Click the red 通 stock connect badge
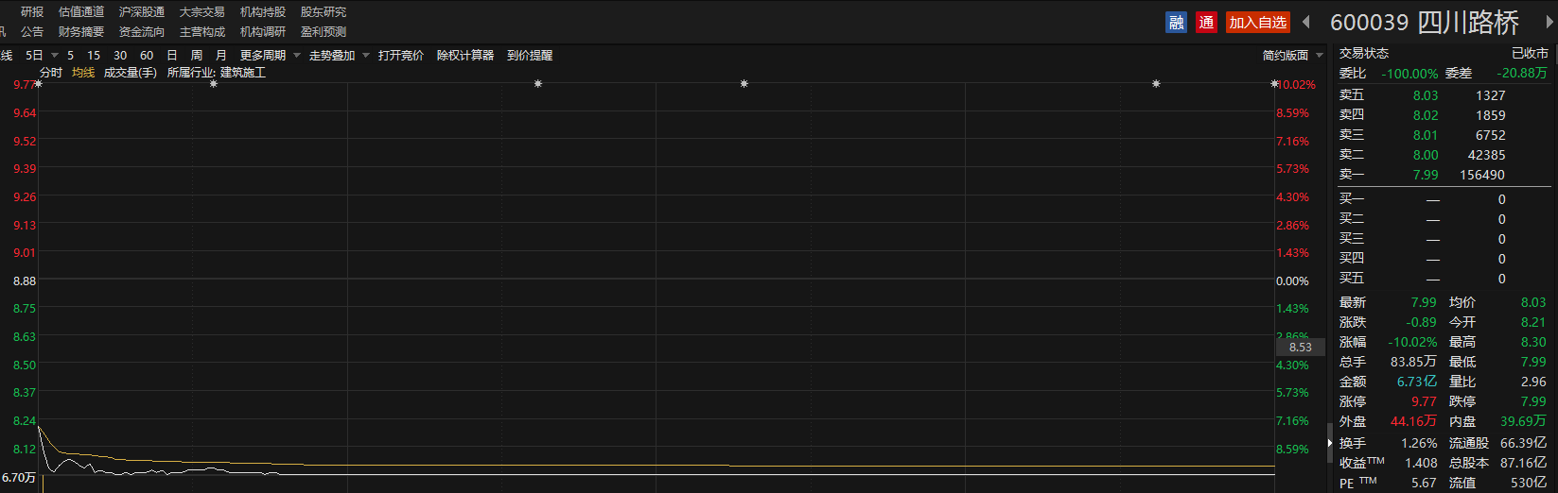This screenshot has width=1558, height=493. click(1206, 22)
